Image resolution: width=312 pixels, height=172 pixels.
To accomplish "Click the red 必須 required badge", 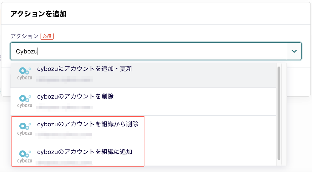I will [x=47, y=36].
